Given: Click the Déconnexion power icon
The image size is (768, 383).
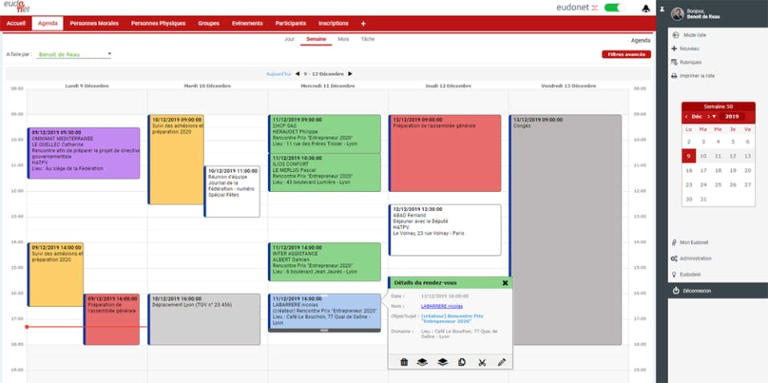Looking at the screenshot, I should click(x=676, y=290).
